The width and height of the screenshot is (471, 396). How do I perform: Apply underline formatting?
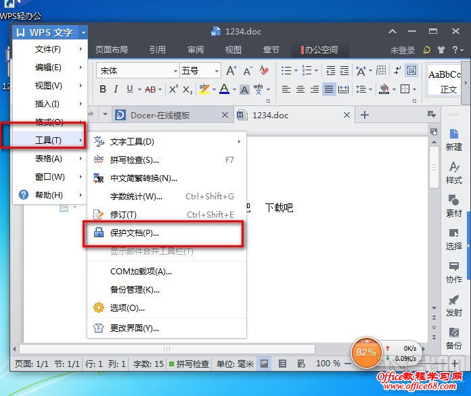(130, 89)
